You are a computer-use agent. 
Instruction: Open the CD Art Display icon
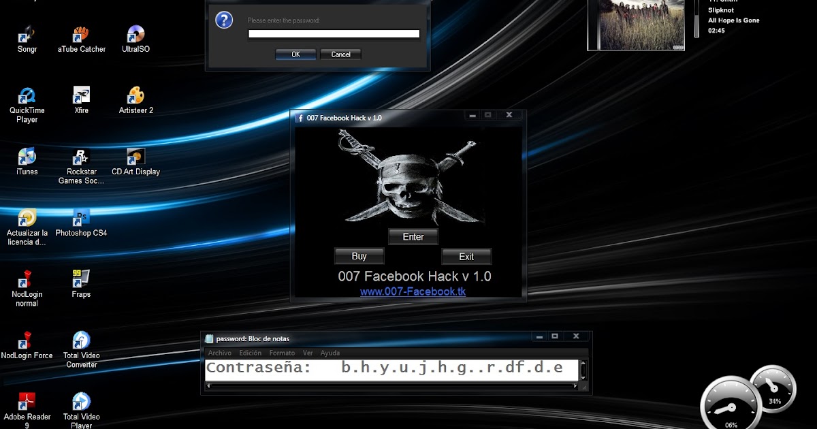(135, 162)
